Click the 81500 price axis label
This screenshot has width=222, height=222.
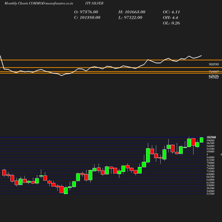(210, 160)
